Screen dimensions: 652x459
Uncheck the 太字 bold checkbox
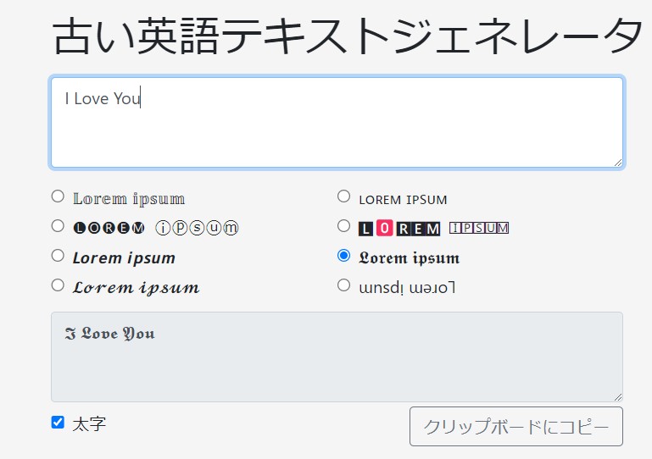click(x=58, y=422)
